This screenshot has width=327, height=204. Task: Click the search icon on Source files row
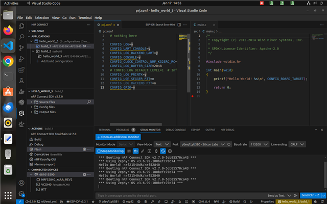(89, 102)
